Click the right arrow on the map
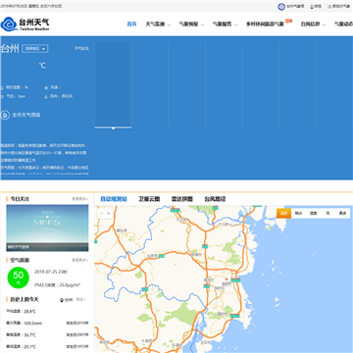This screenshot has width=353, height=353. pyautogui.click(x=109, y=213)
